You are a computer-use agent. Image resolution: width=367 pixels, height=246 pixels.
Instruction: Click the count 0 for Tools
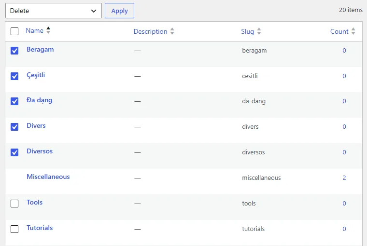344,203
